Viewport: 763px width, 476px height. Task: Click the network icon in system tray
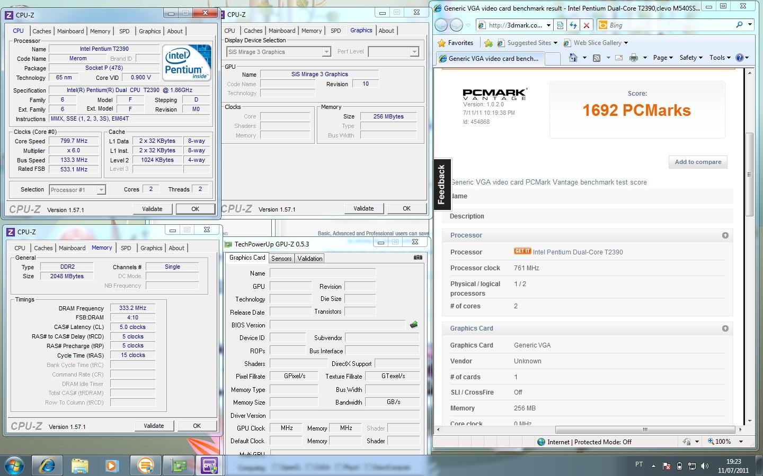[x=692, y=466]
